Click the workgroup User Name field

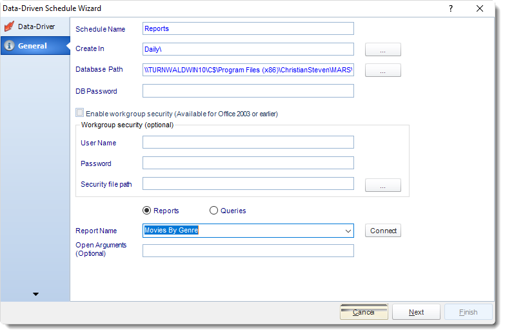coord(248,142)
